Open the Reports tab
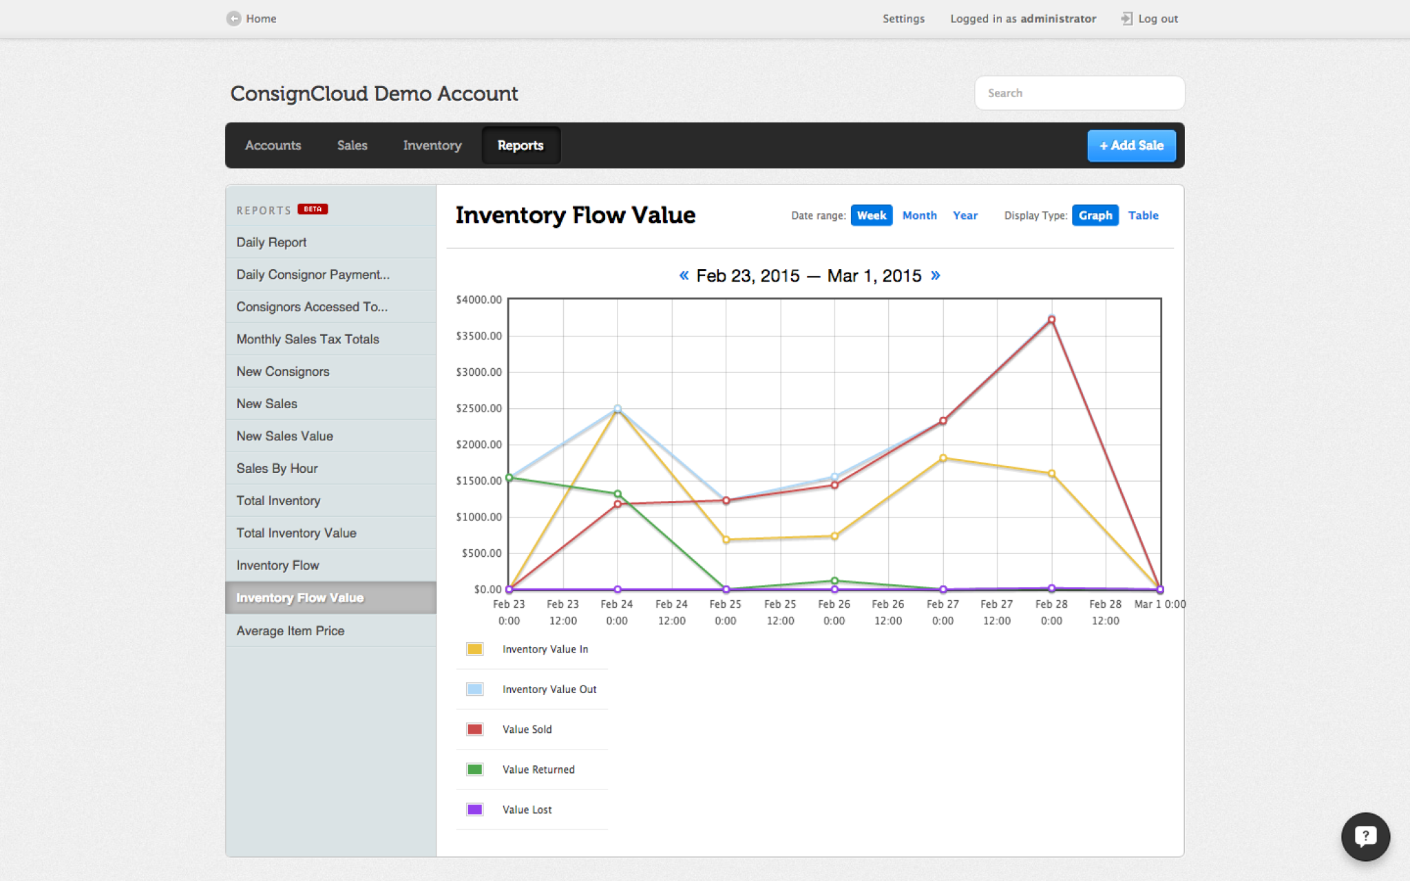The image size is (1410, 881). pyautogui.click(x=520, y=145)
